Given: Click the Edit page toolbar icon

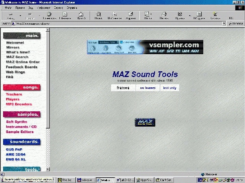Looking at the screenshot, I should (180, 16).
